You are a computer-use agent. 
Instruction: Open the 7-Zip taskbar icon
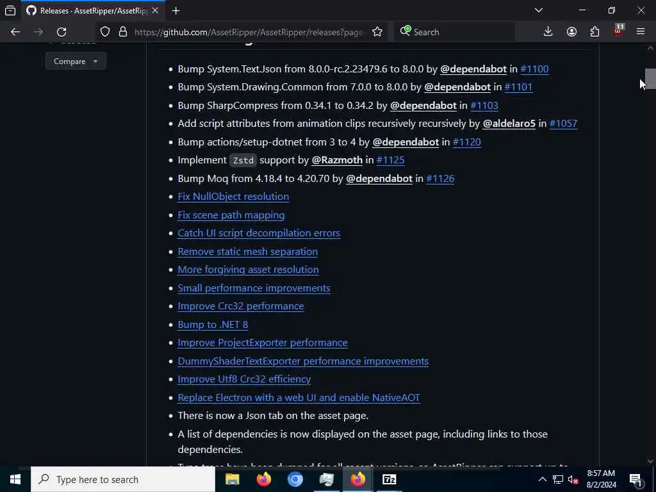click(x=389, y=479)
